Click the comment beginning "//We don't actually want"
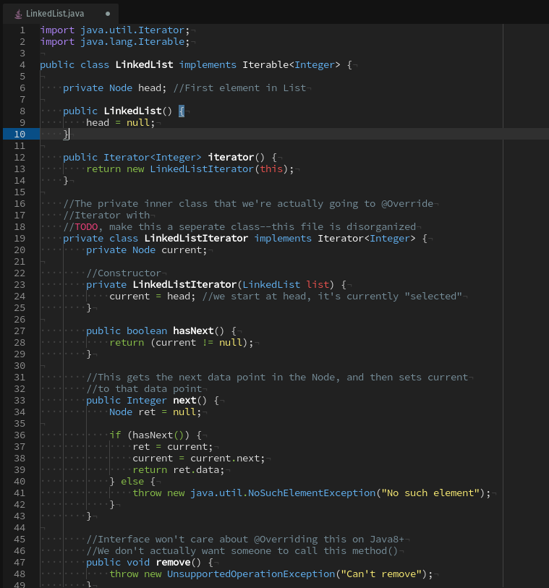549x588 pixels. [242, 551]
